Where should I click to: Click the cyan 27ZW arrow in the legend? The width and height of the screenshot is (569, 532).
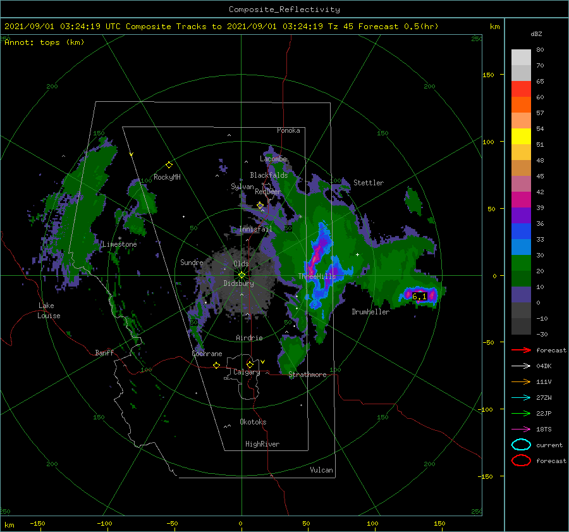[x=521, y=398]
